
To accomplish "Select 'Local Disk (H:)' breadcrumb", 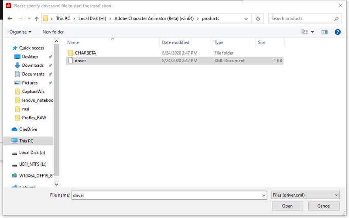I will [92, 18].
